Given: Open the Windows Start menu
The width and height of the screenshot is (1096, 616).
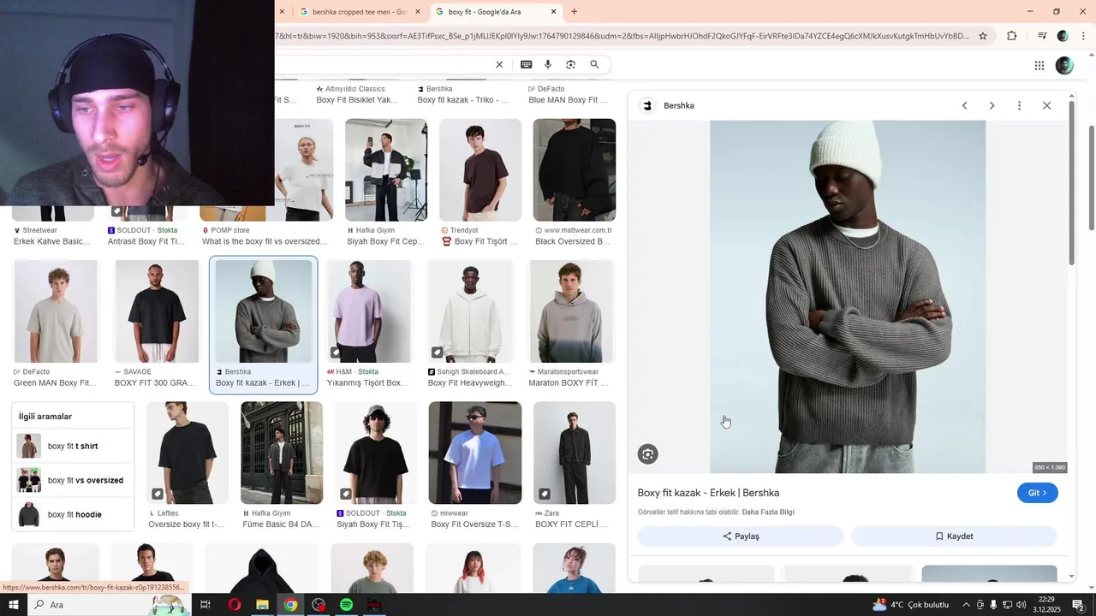Looking at the screenshot, I should 14,605.
